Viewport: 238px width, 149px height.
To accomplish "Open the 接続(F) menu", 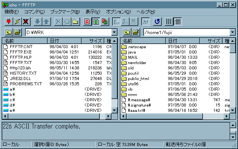I will click(11, 12).
